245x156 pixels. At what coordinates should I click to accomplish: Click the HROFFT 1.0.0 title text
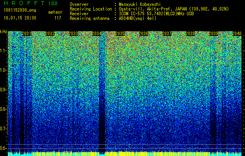31,3
